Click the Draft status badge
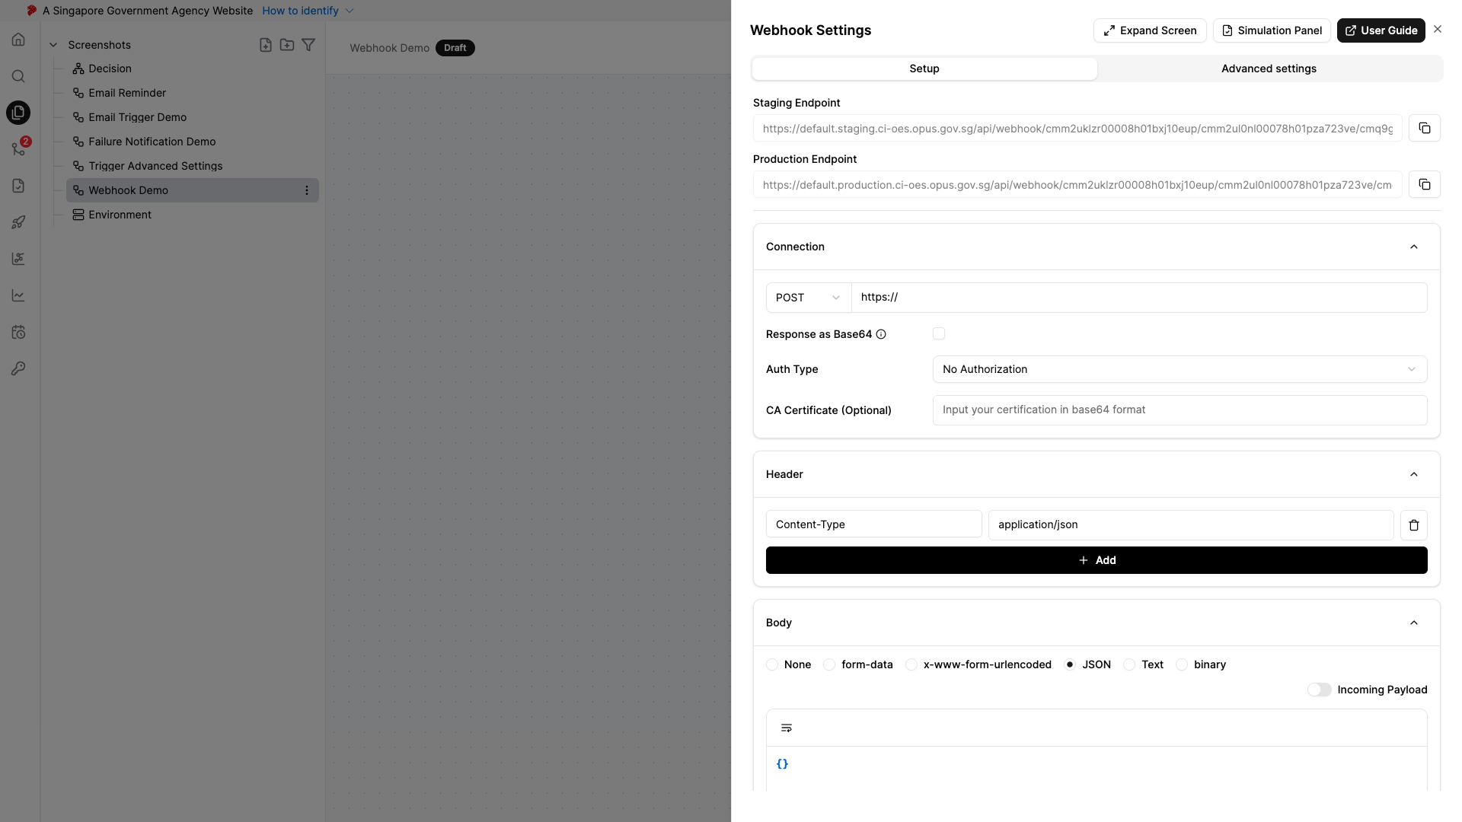The width and height of the screenshot is (1462, 822). pos(455,48)
